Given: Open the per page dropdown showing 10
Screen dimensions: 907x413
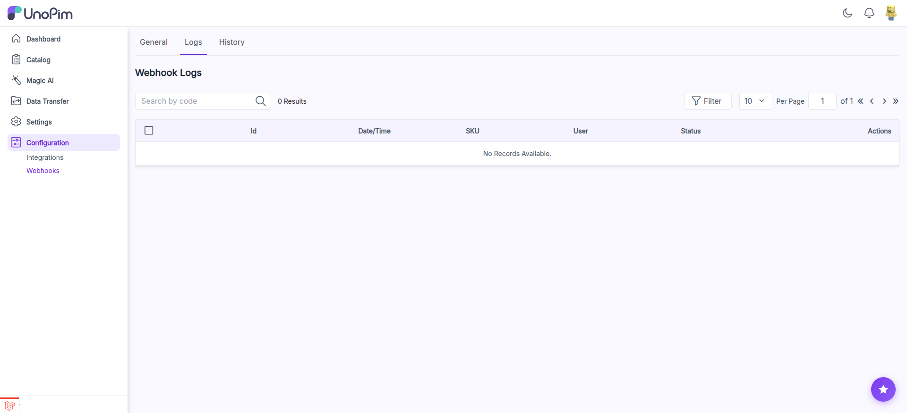Looking at the screenshot, I should (755, 101).
